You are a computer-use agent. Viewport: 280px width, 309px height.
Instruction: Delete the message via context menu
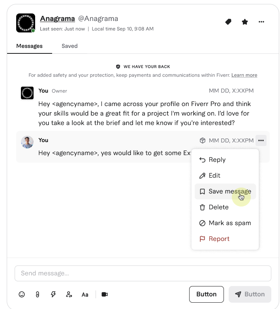pyautogui.click(x=218, y=207)
